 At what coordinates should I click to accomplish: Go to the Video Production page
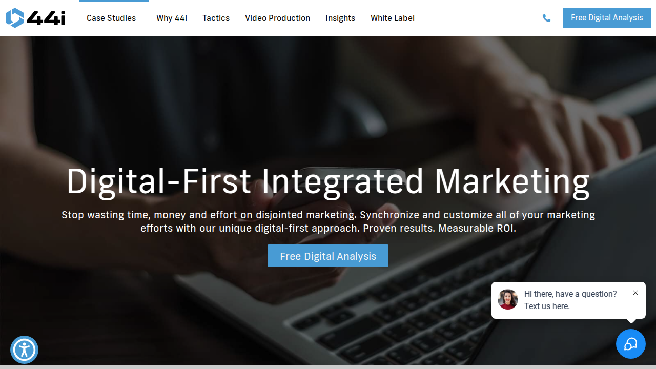coord(277,18)
